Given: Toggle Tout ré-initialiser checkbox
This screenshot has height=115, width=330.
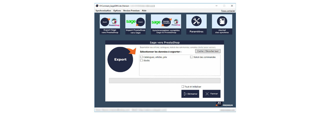Looking at the screenshot, I should coord(183,87).
